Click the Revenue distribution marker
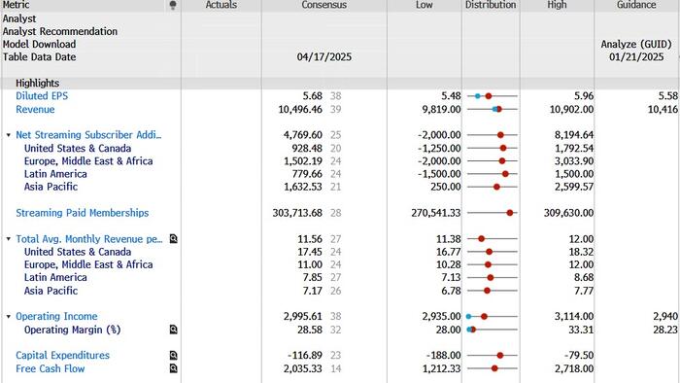Screen dimensions: 680x383 pos(498,109)
